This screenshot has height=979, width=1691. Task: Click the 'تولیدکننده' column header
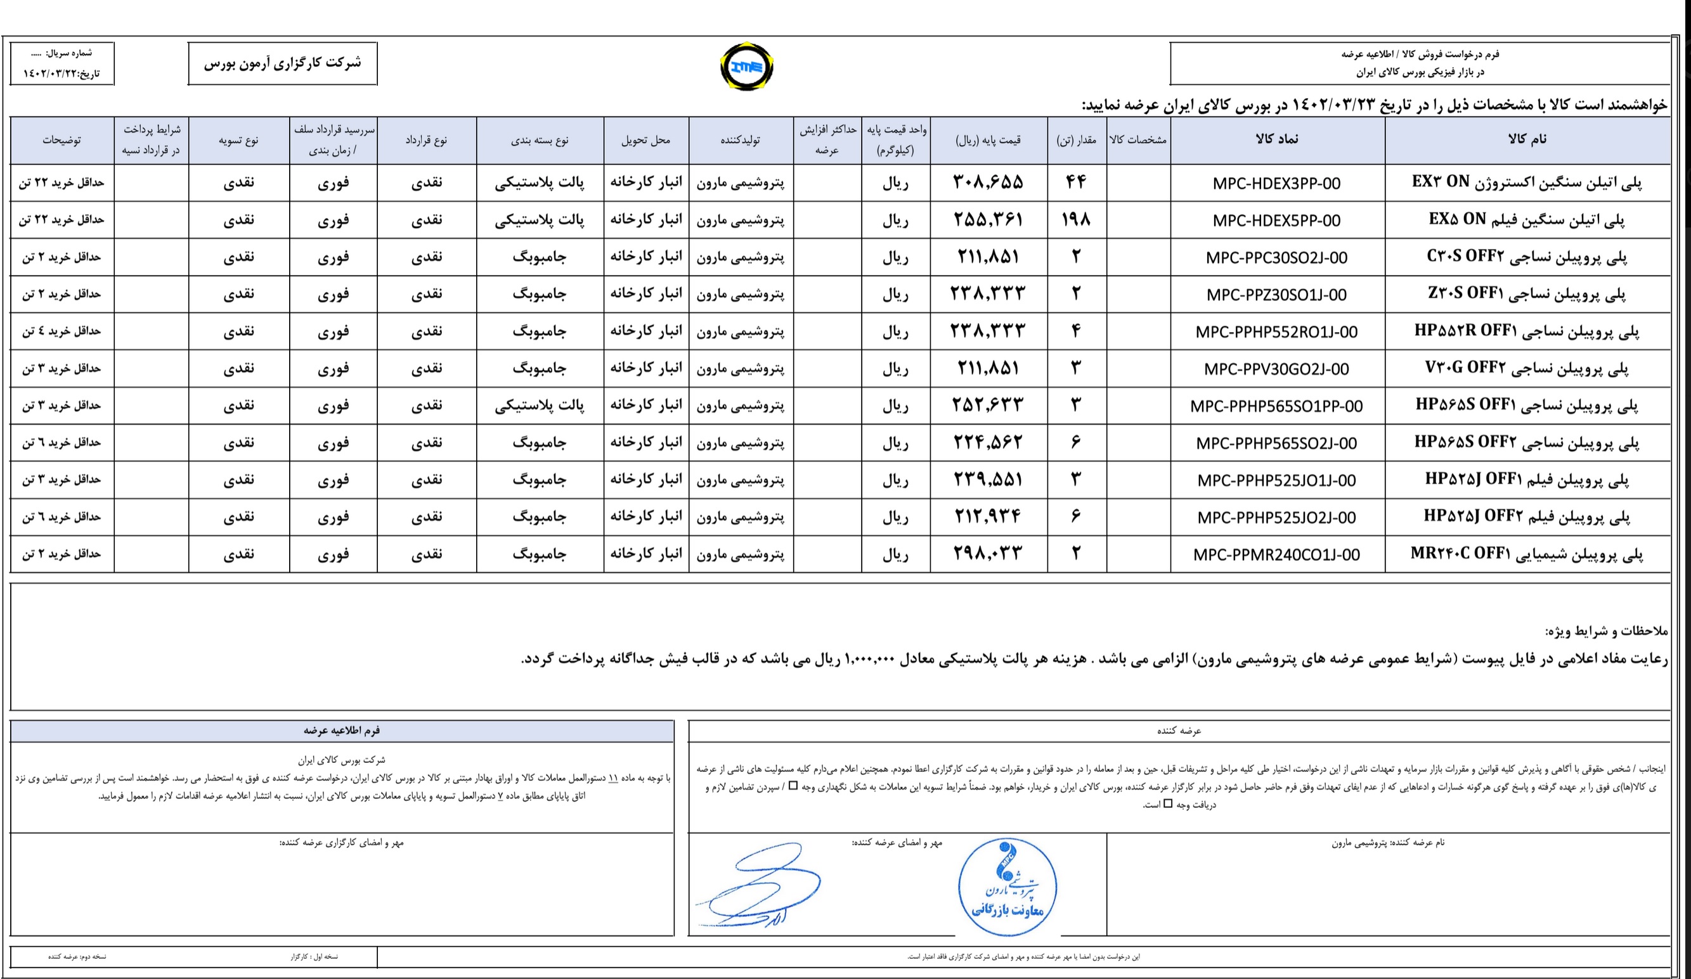pyautogui.click(x=741, y=140)
